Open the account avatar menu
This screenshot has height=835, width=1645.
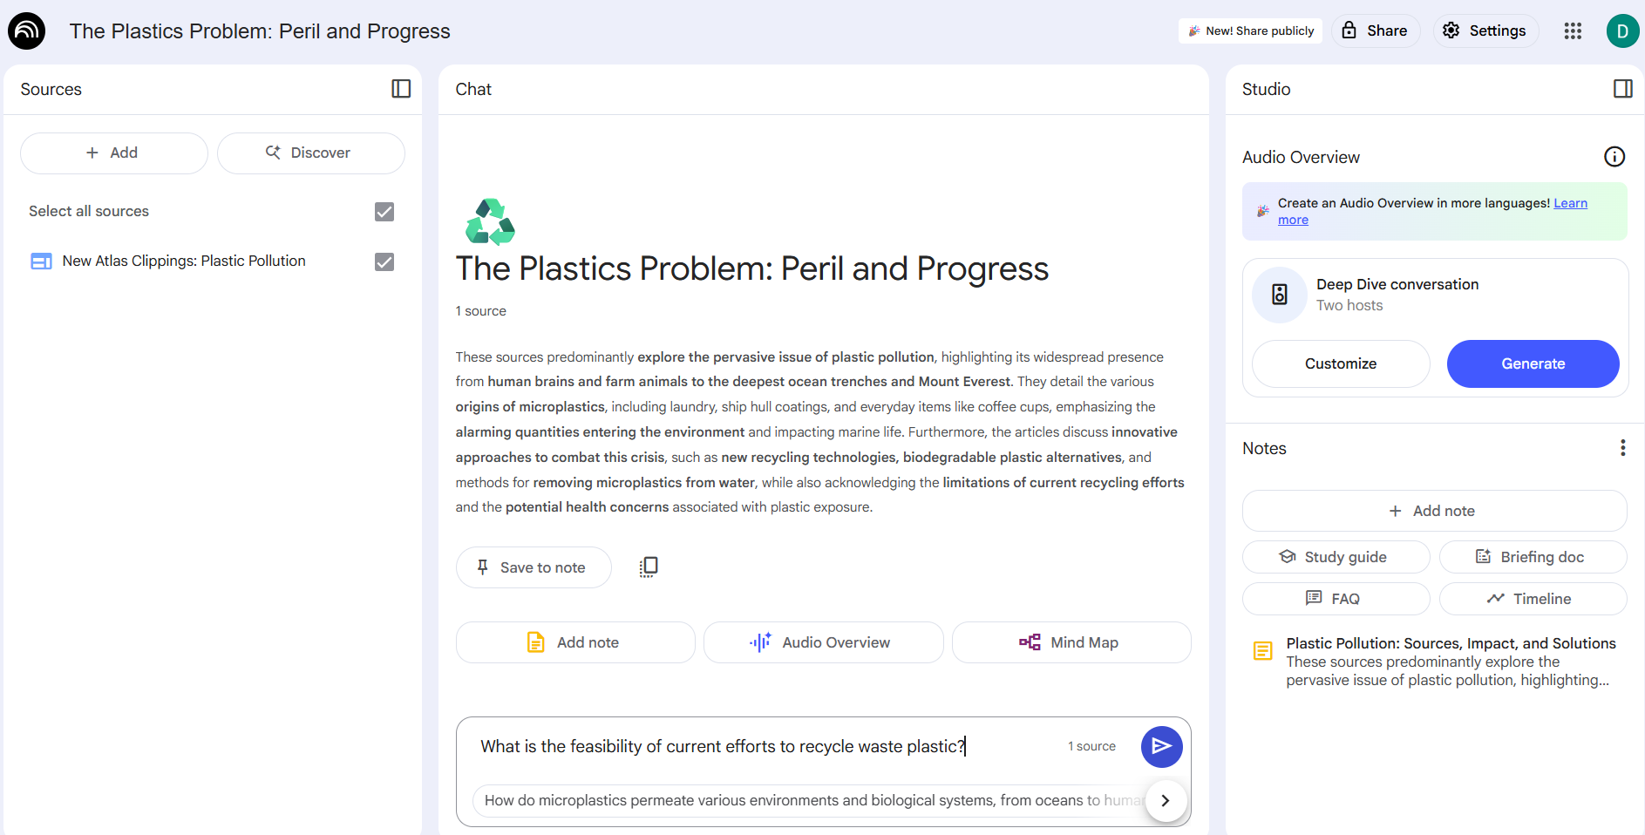[x=1622, y=31]
